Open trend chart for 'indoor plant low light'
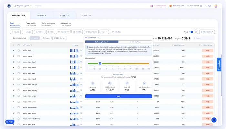Screen dimensions: 226x129 point(75,84)
